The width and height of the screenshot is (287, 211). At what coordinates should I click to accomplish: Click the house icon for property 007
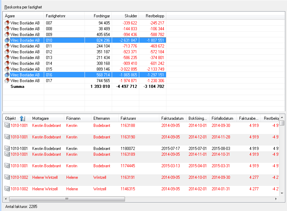7,23
